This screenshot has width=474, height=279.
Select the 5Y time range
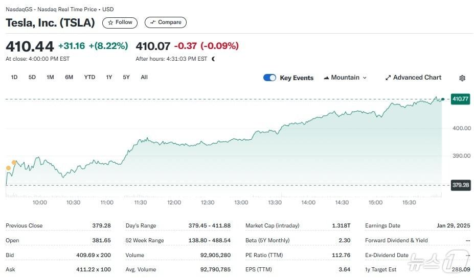126,77
